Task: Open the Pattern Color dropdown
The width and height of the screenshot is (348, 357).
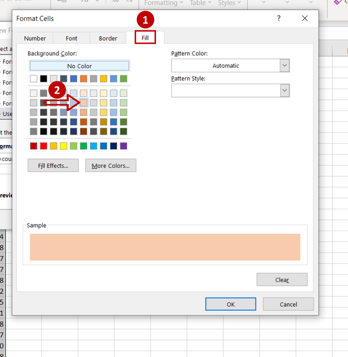Action: (284, 66)
